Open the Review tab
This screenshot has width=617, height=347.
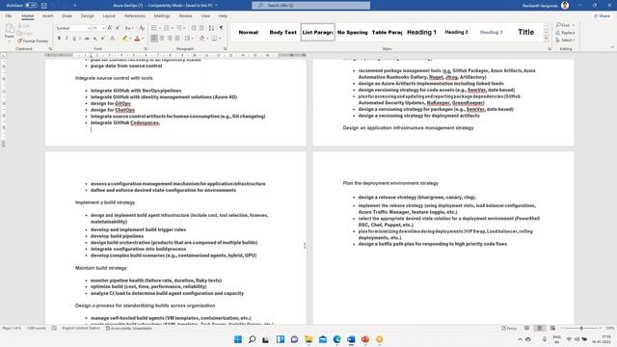[x=185, y=15]
